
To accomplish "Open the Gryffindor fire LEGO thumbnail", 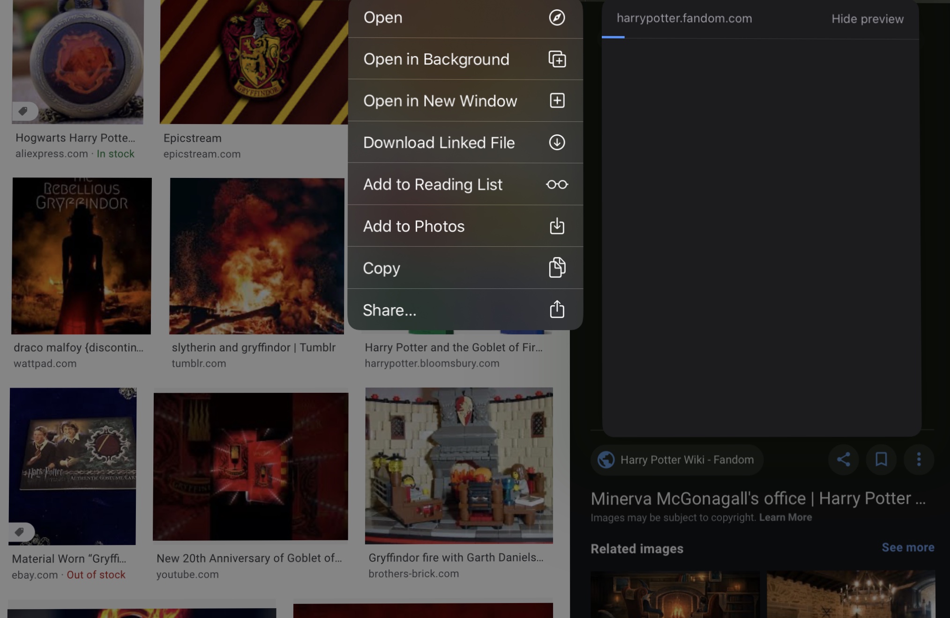I will pos(459,465).
